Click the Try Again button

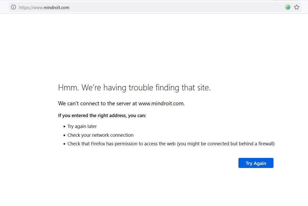click(256, 163)
